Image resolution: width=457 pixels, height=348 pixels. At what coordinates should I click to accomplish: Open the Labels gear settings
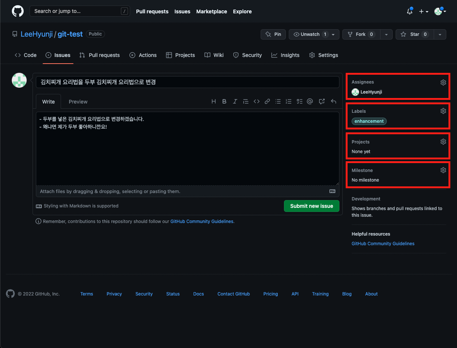[443, 111]
